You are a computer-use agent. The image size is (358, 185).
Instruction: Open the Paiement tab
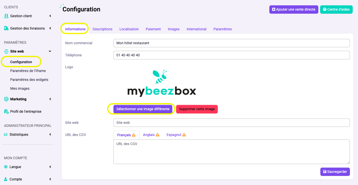tap(153, 29)
